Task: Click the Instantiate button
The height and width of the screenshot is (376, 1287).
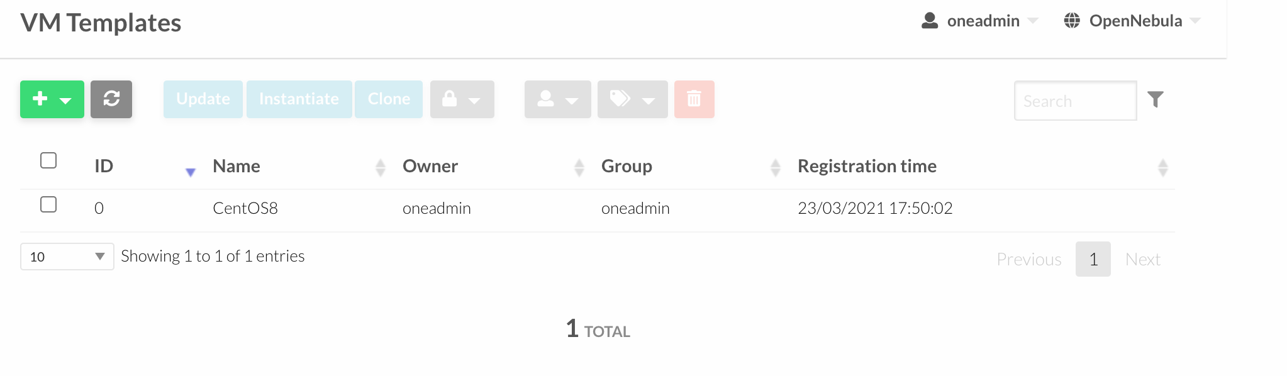Action: (299, 99)
